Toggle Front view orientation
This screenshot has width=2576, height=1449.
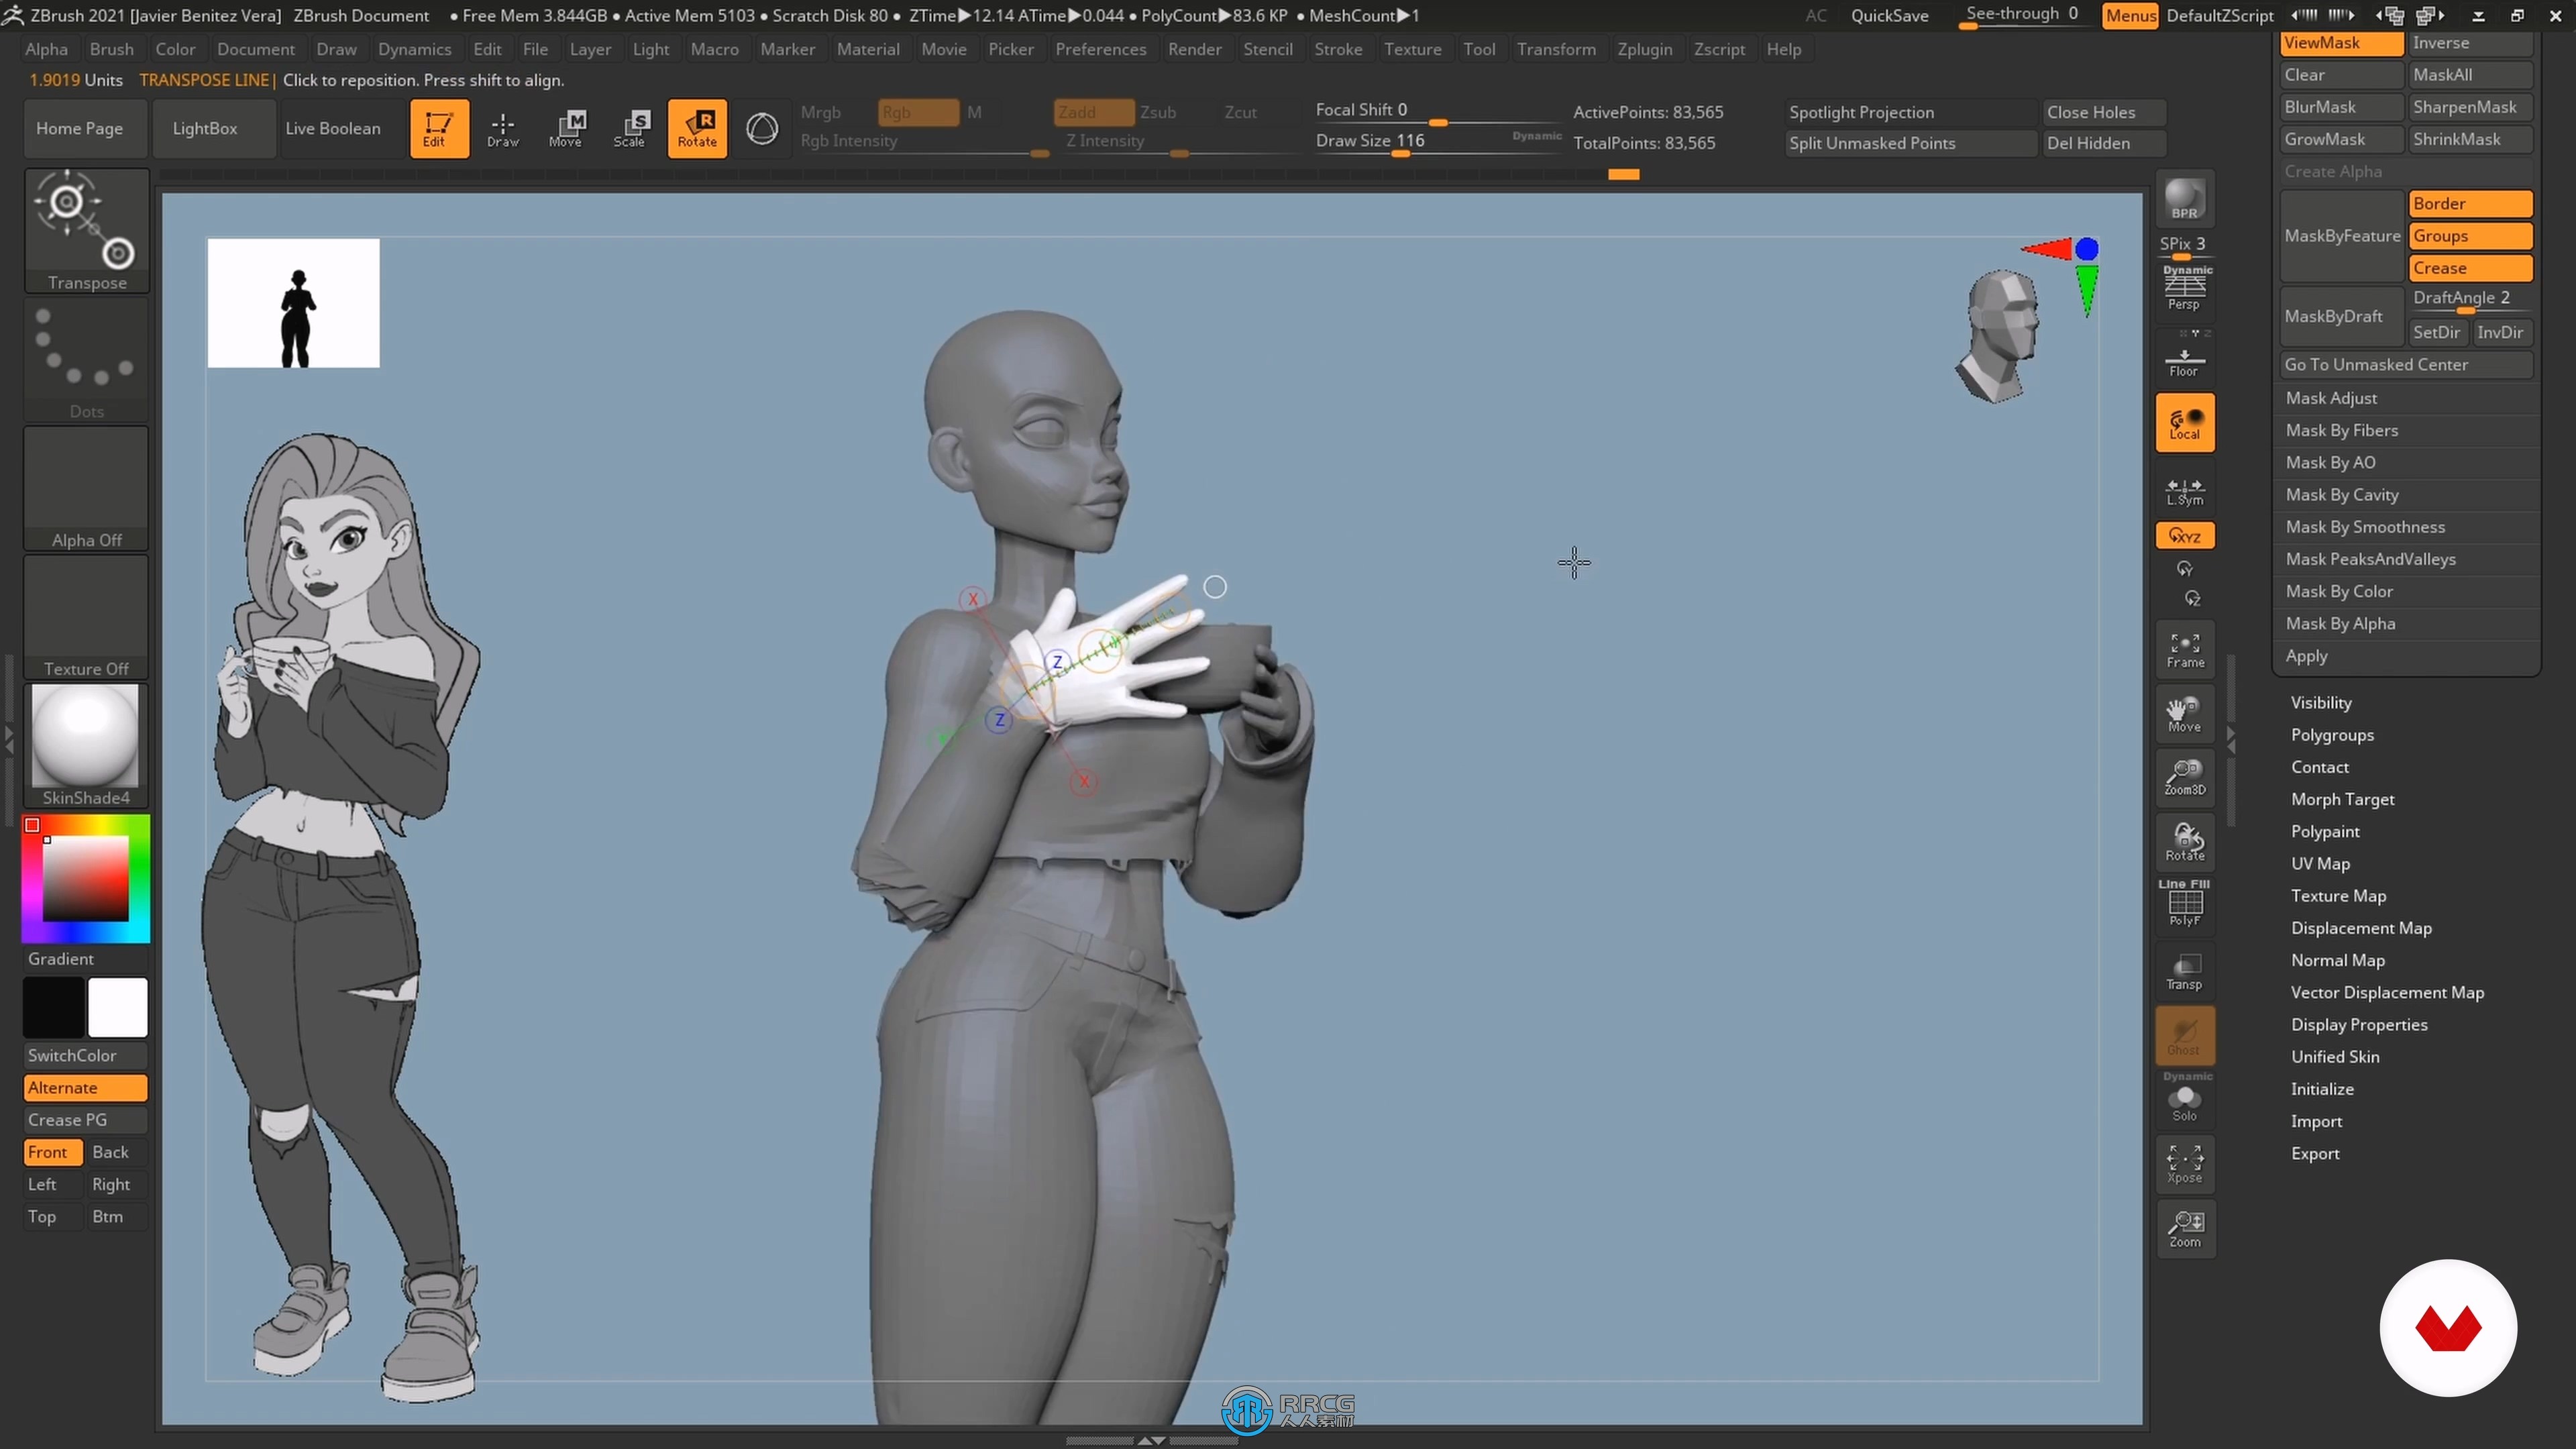(48, 1152)
